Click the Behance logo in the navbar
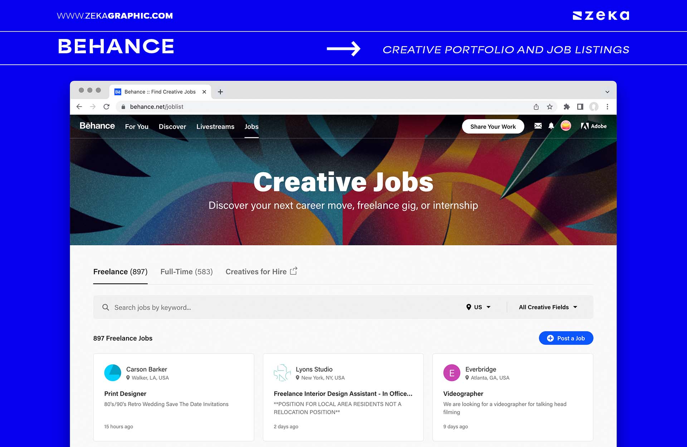687x447 pixels. pos(97,126)
